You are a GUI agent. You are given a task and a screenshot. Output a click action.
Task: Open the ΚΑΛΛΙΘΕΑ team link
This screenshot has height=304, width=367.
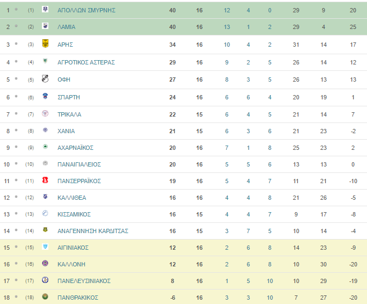[x=72, y=198]
